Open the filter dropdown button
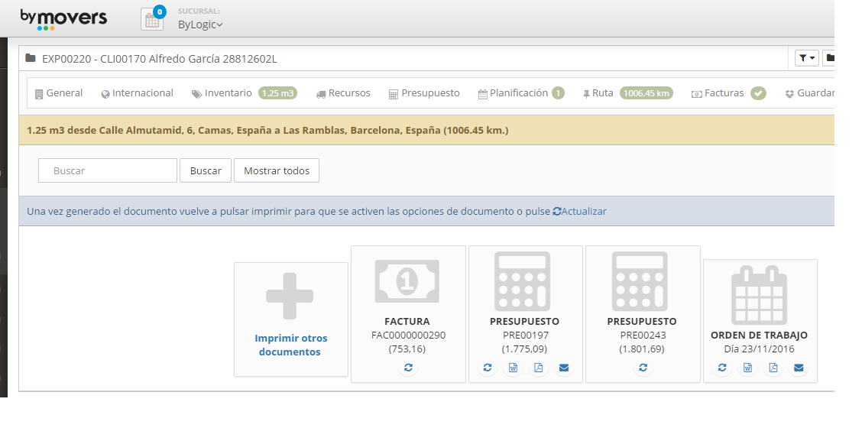This screenshot has height=428, width=862. tap(806, 58)
